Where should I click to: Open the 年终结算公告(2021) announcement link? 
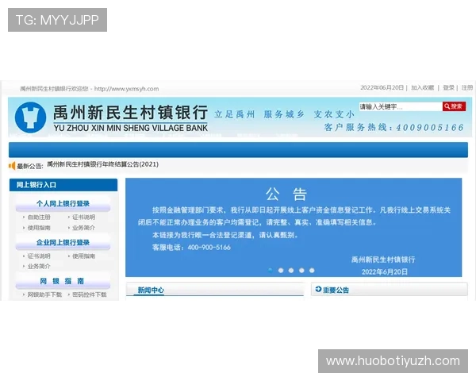pos(102,164)
